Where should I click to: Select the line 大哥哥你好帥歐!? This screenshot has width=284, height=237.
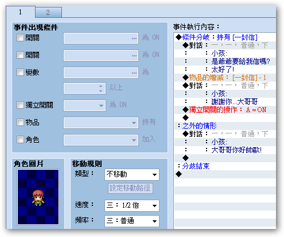225,150
